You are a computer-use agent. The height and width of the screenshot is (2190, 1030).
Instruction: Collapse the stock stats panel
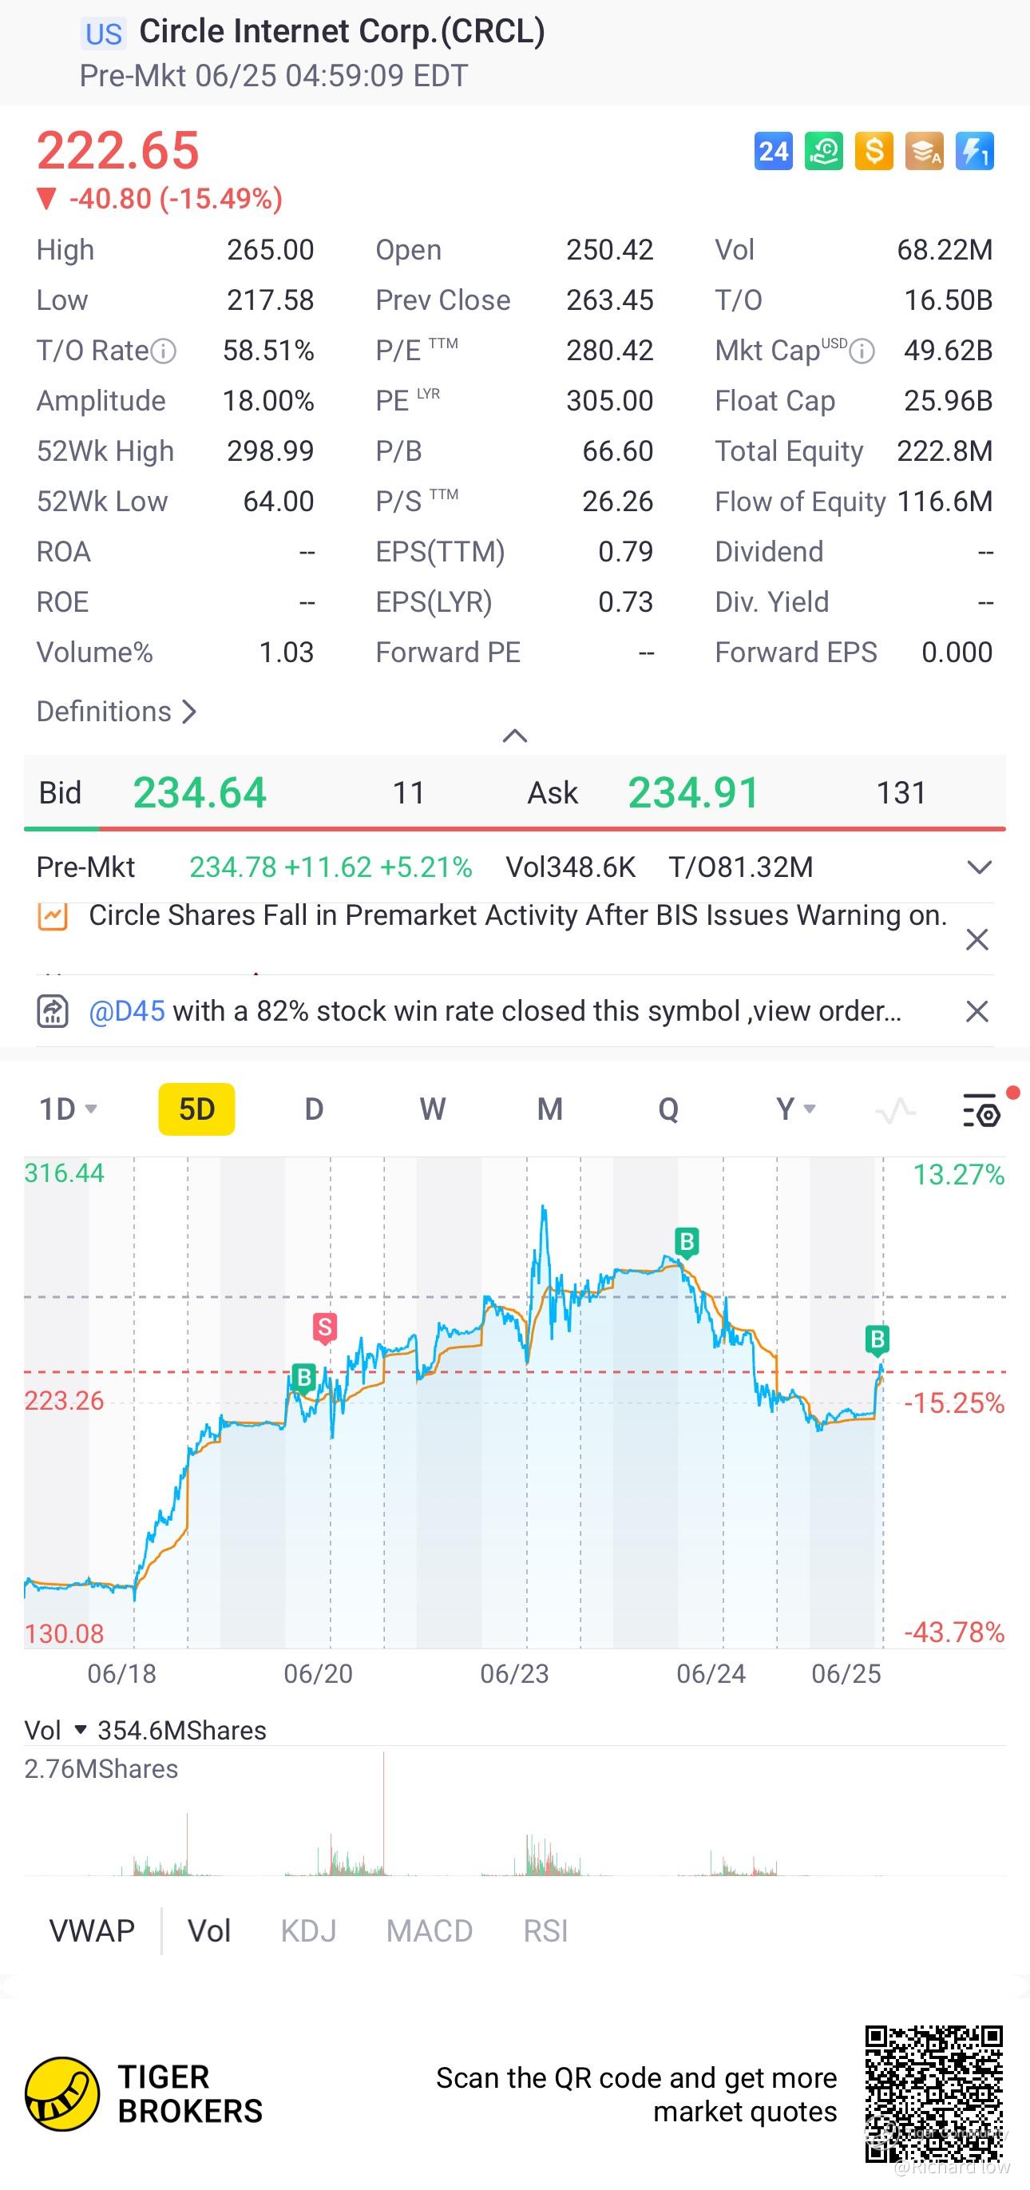tap(515, 736)
